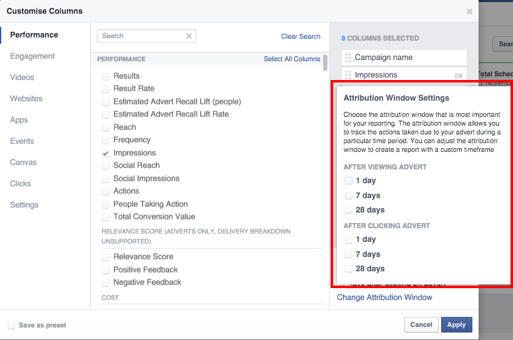
Task: Open the Performance category
Action: 34,35
